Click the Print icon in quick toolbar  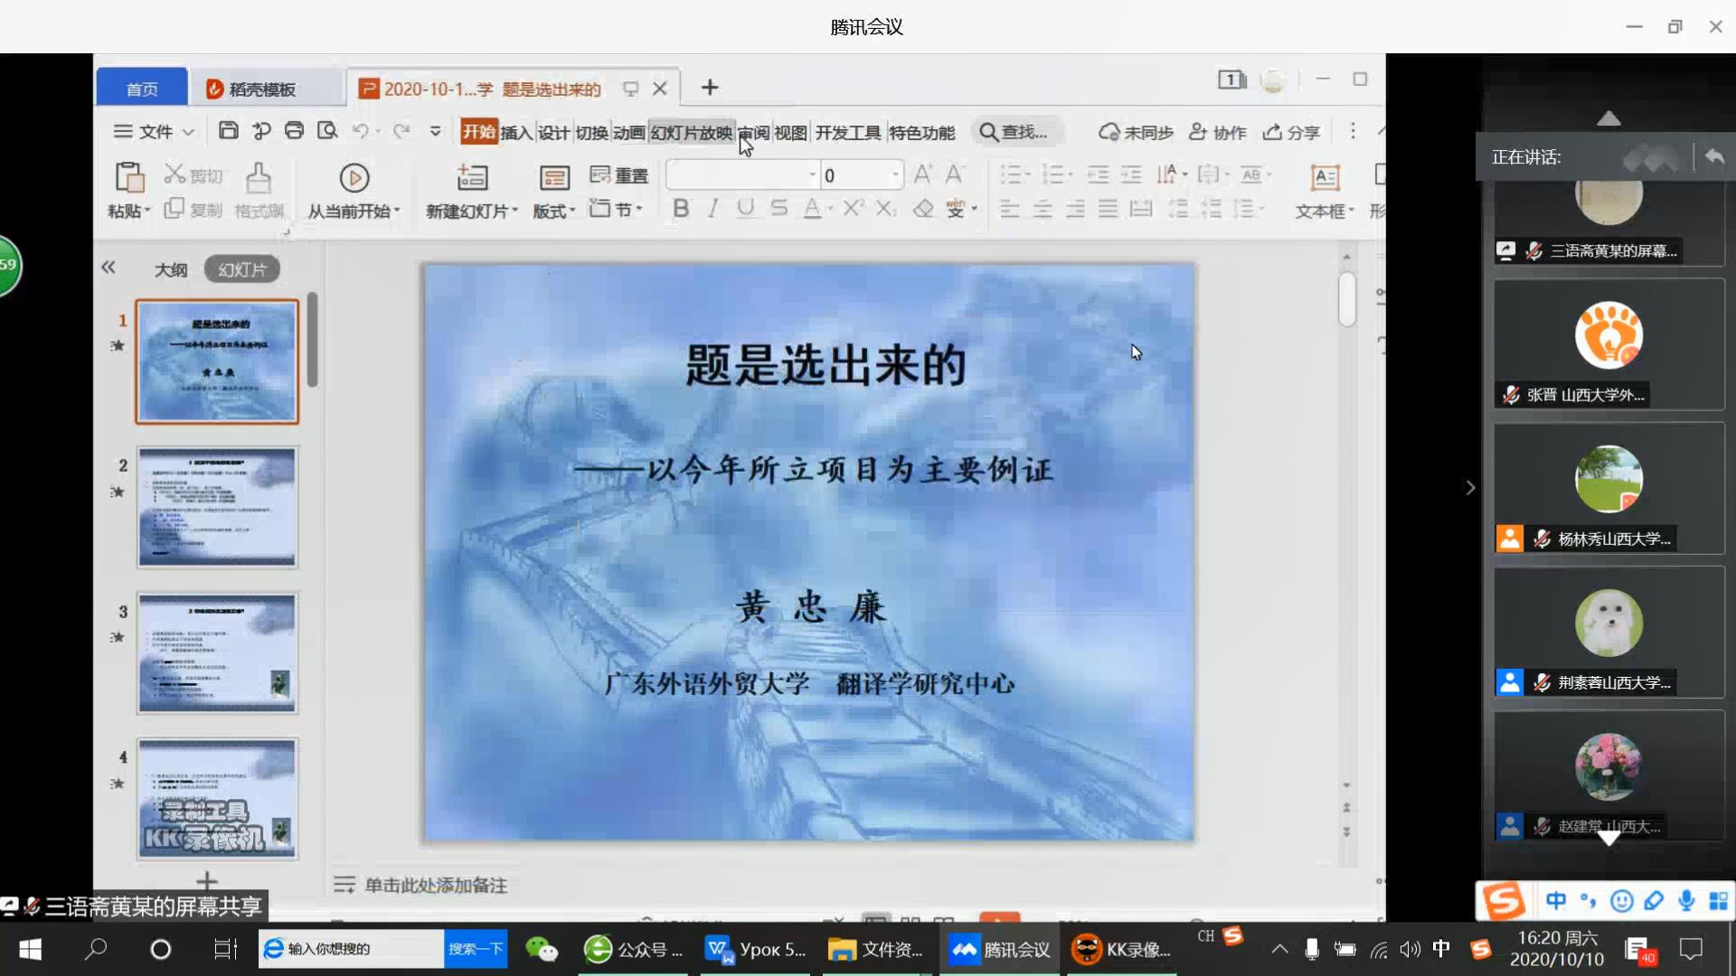[x=294, y=131]
